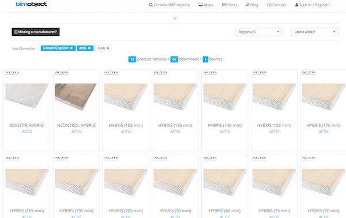Open HYBRIS (75 mm) product image
Viewport: 346px width, 218px height.
[274, 182]
